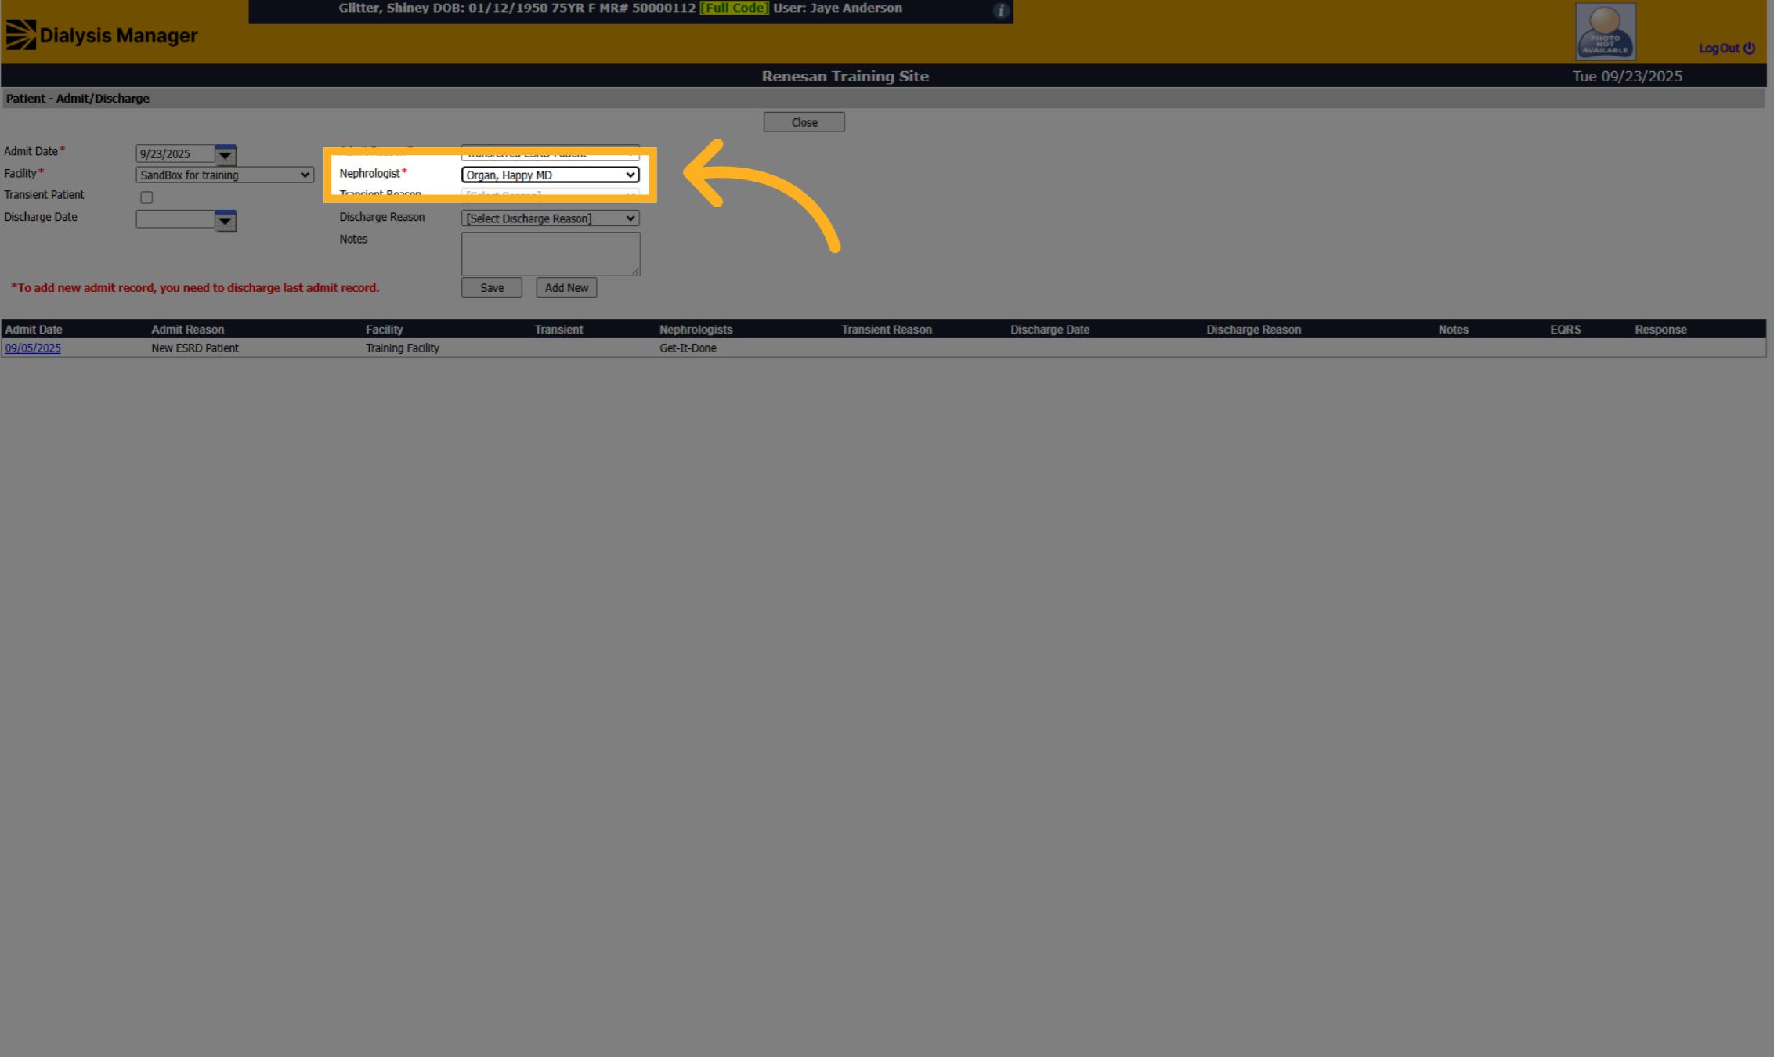This screenshot has width=1774, height=1057.
Task: Select the 'New ESRD Patient' table cell
Action: click(x=195, y=348)
